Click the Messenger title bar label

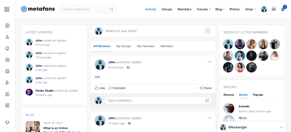[238, 127]
